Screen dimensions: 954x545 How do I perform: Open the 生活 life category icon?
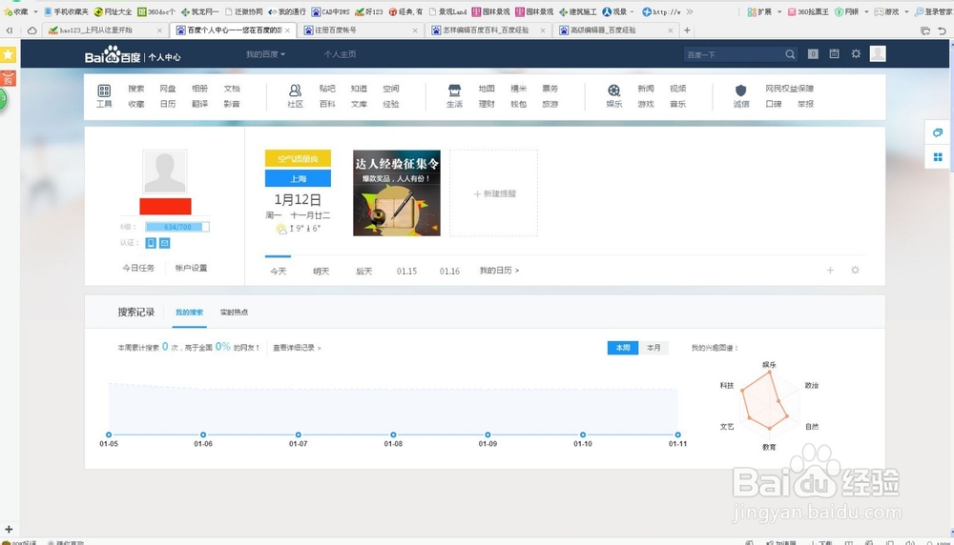pos(454,91)
